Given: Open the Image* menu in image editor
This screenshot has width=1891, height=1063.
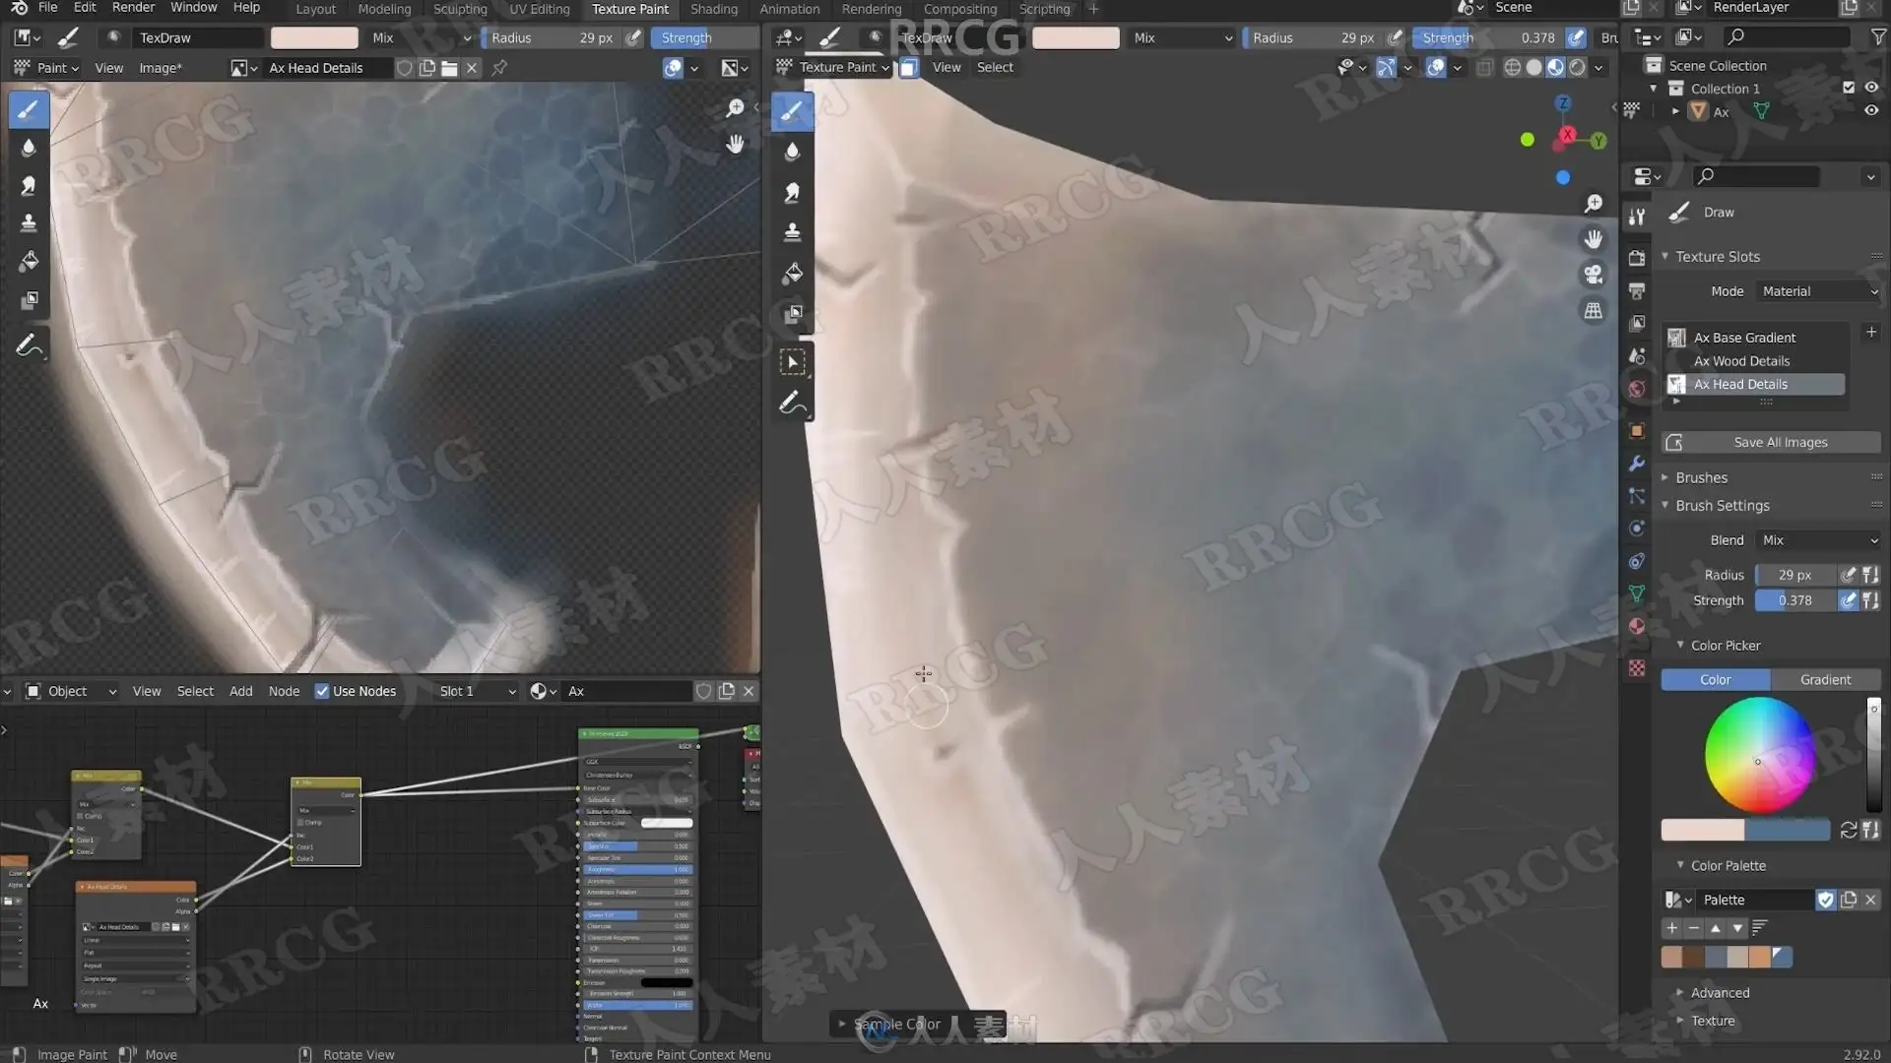Looking at the screenshot, I should (x=161, y=68).
